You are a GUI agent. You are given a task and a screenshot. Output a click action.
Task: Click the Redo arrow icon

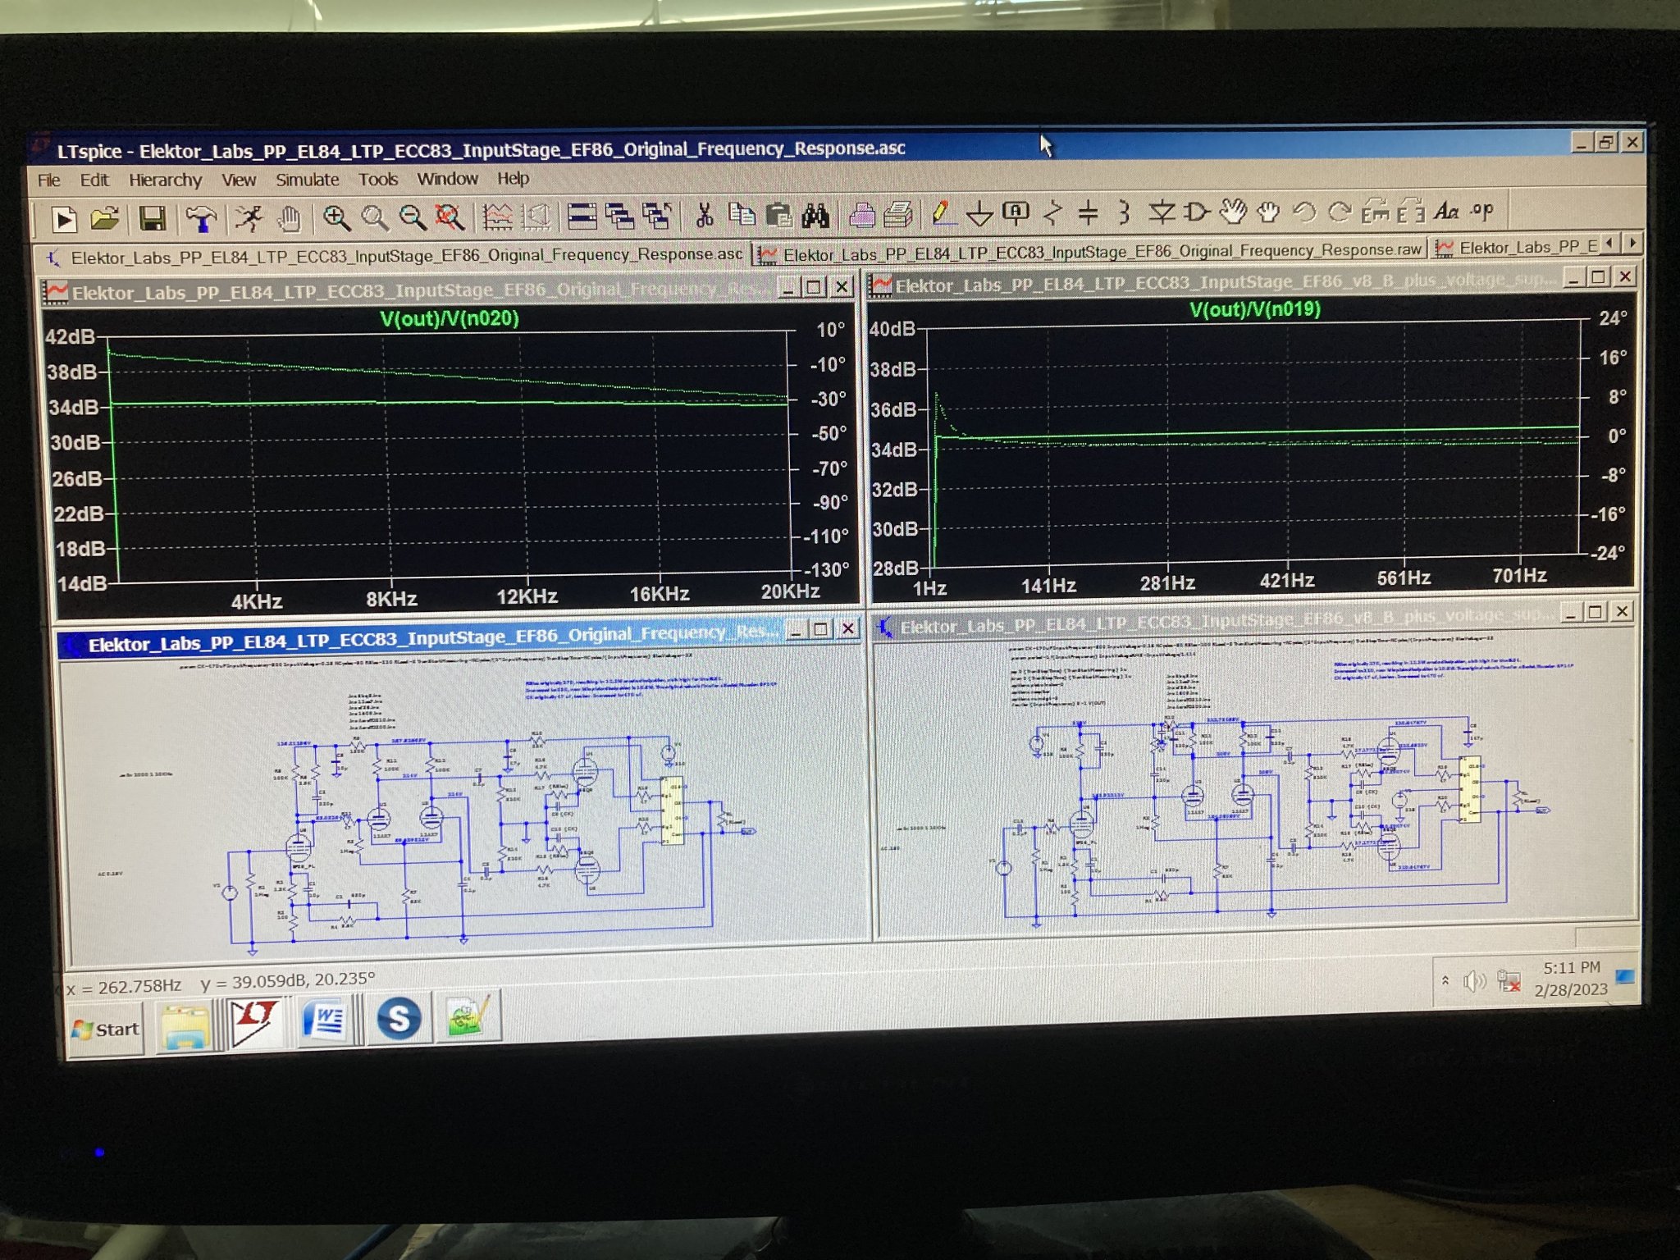pyautogui.click(x=1340, y=212)
